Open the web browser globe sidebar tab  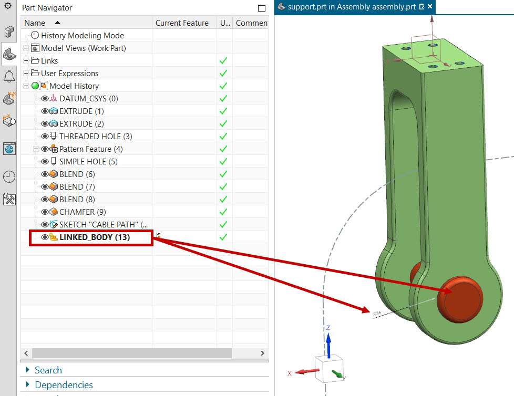[9, 149]
